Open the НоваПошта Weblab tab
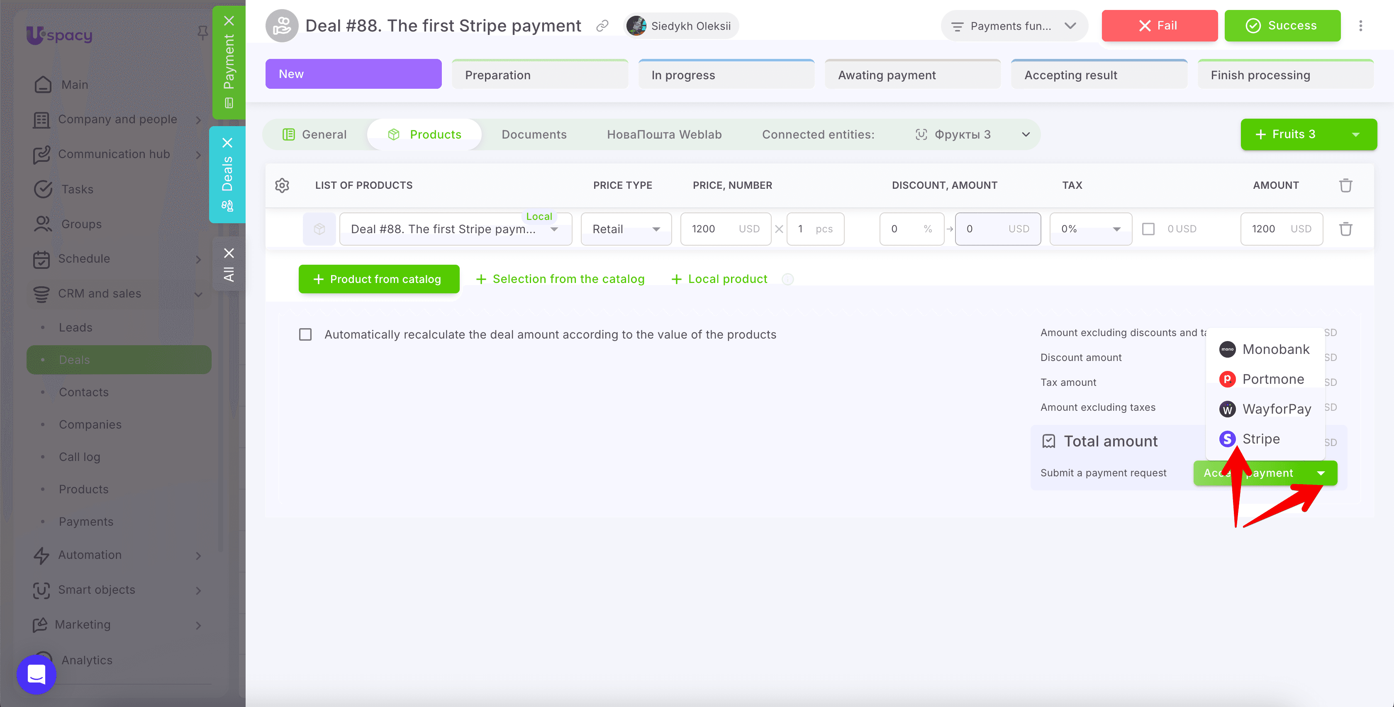Image resolution: width=1394 pixels, height=707 pixels. [x=664, y=134]
